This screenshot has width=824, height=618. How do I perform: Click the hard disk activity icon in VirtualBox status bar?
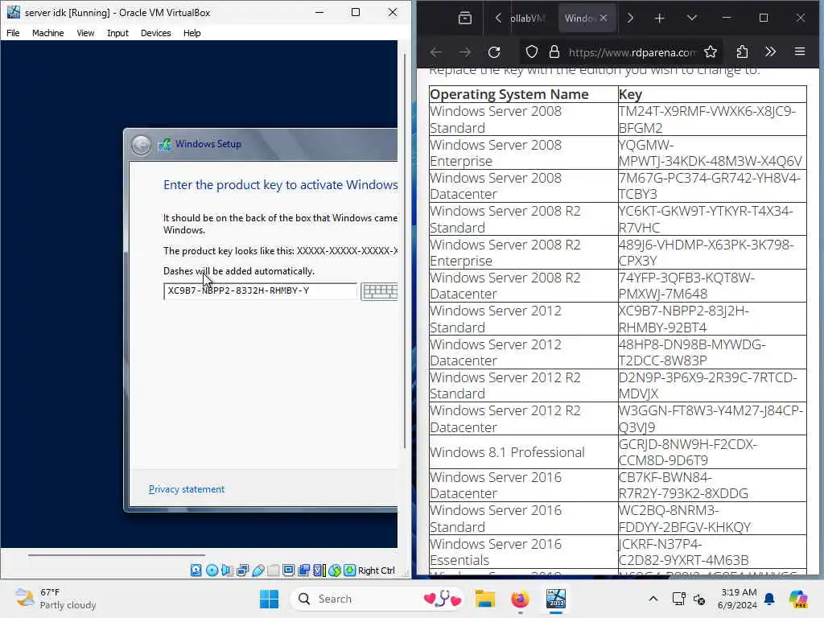pos(196,571)
